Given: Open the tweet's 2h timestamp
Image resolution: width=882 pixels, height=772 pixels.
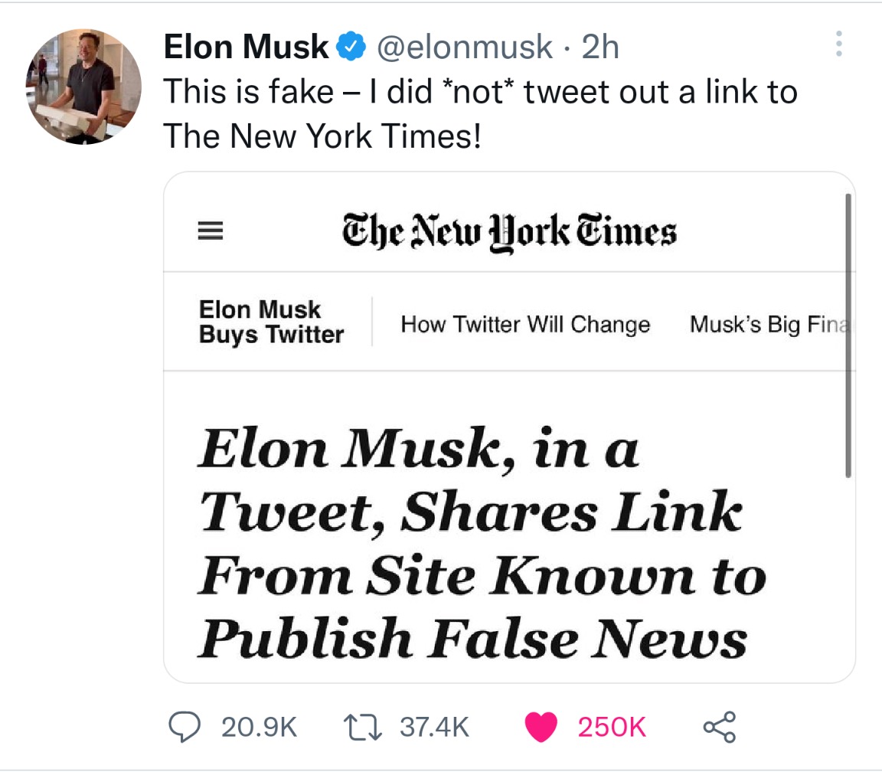Looking at the screenshot, I should pos(599,47).
